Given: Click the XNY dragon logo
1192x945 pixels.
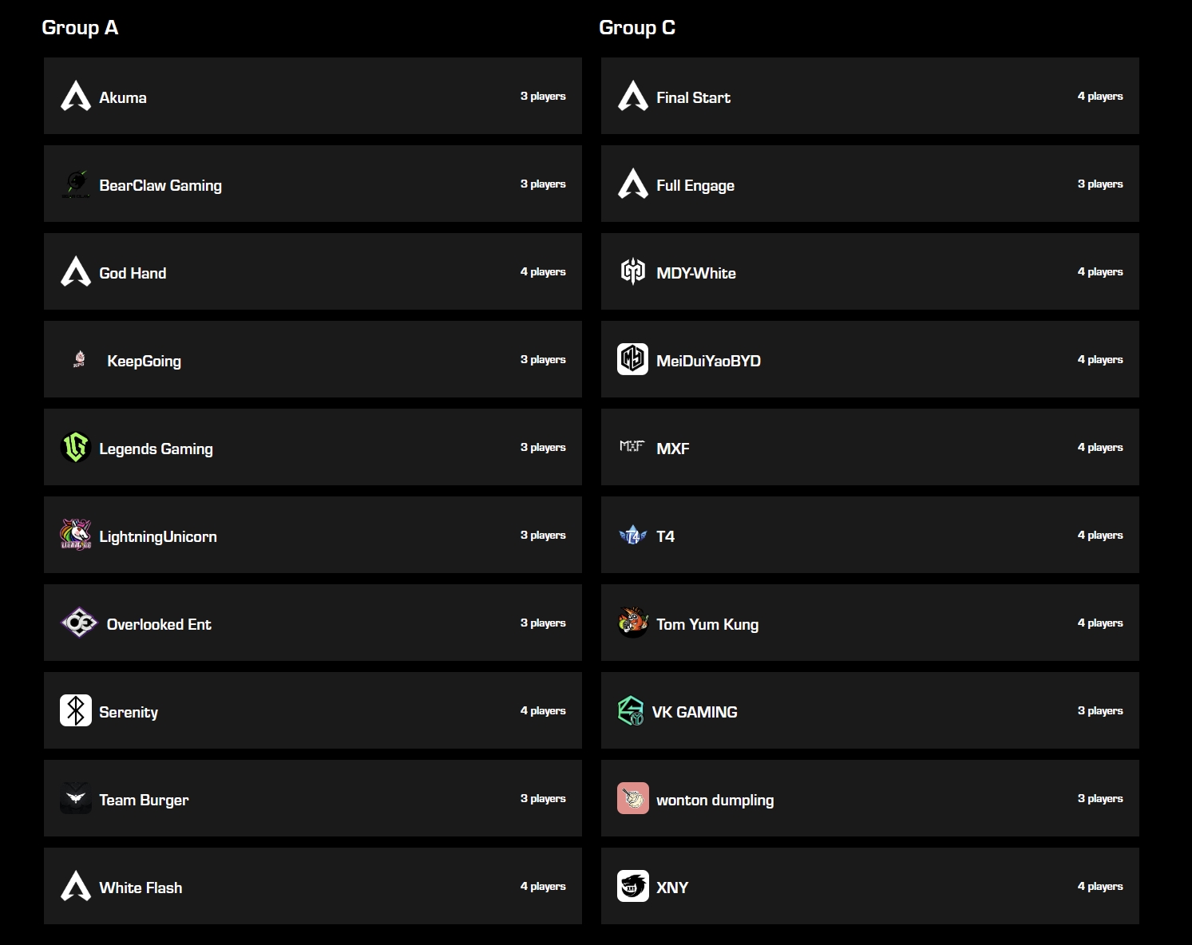Looking at the screenshot, I should coord(632,886).
